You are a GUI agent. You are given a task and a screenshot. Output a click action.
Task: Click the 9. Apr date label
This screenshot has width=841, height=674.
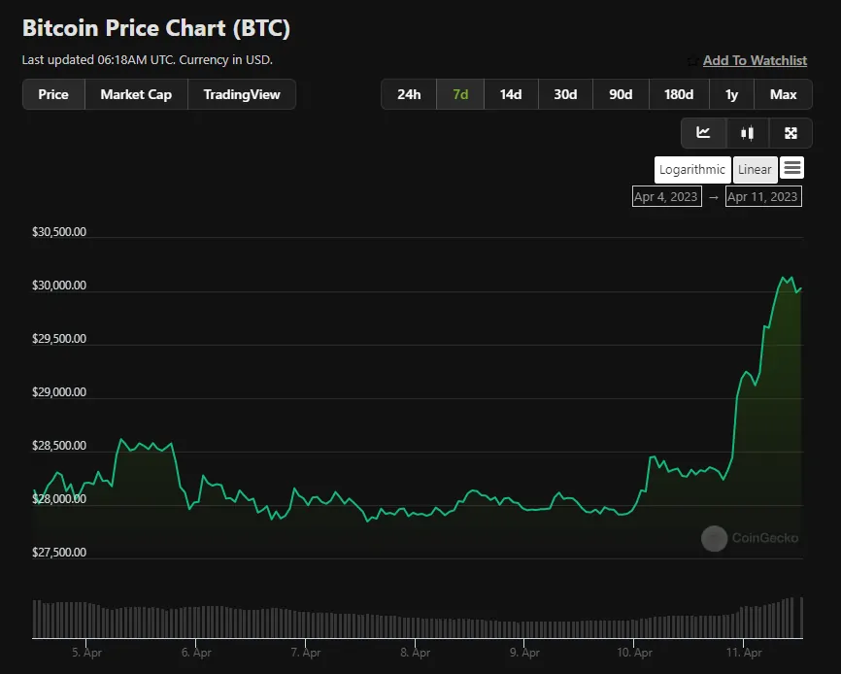pos(524,653)
